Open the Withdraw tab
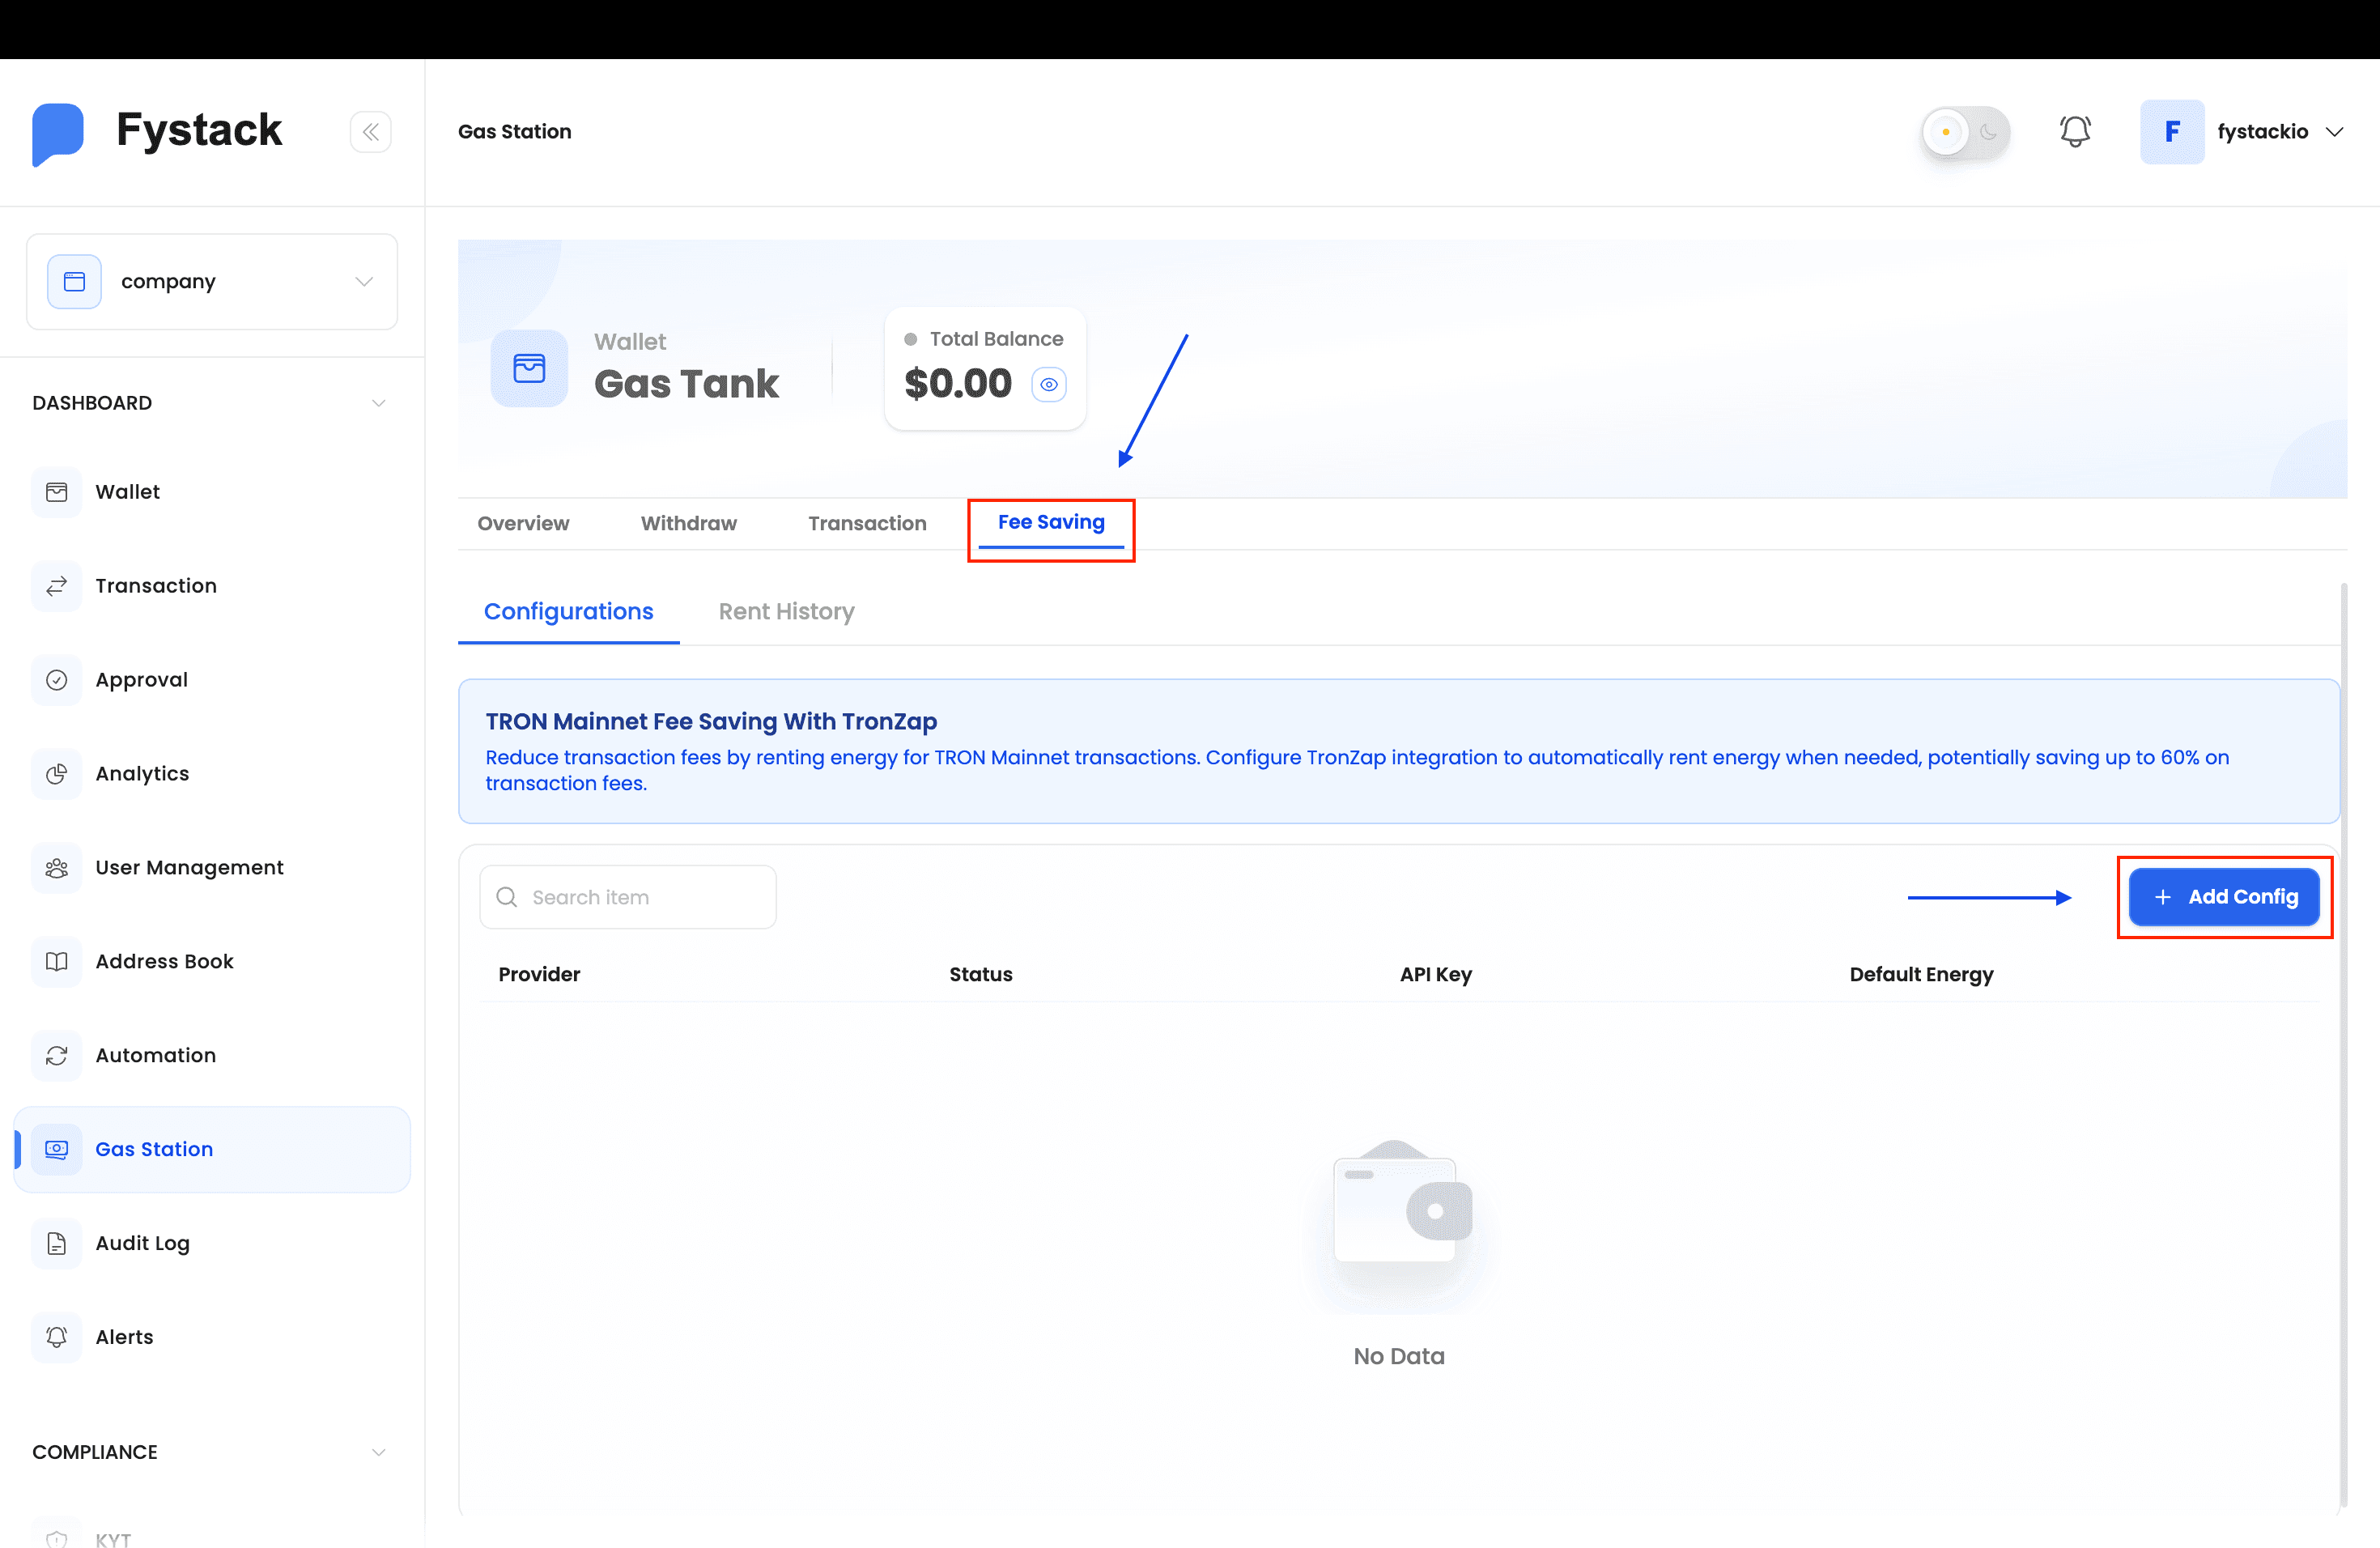 click(688, 523)
